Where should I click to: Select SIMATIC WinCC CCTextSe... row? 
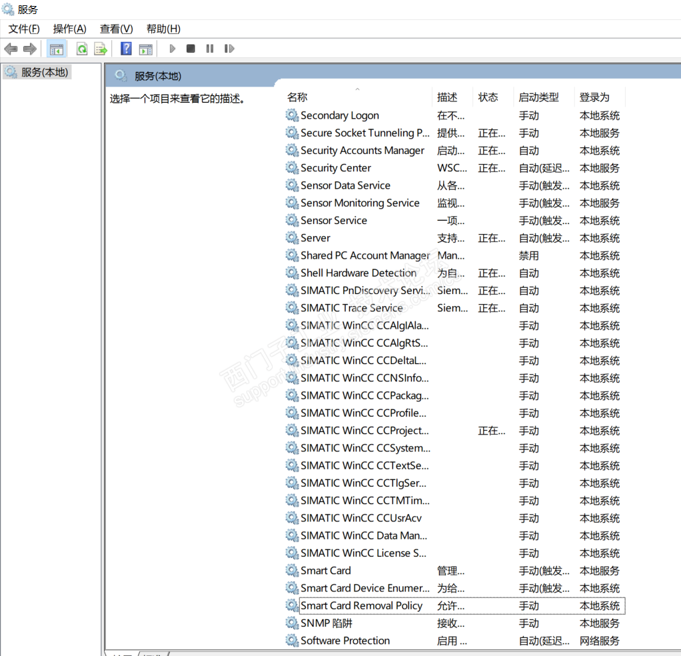click(x=454, y=465)
